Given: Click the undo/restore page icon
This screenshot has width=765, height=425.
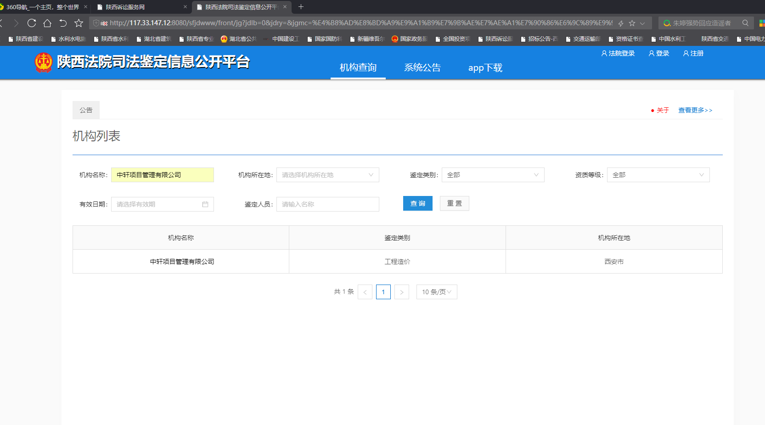Looking at the screenshot, I should point(63,23).
